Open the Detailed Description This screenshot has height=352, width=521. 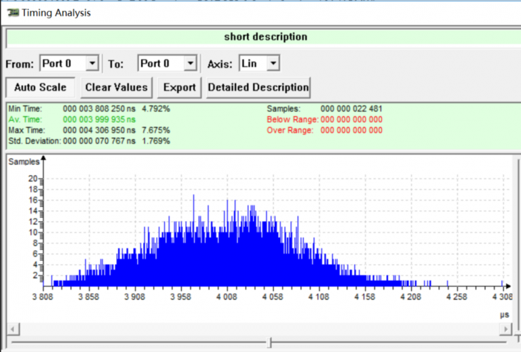click(258, 87)
